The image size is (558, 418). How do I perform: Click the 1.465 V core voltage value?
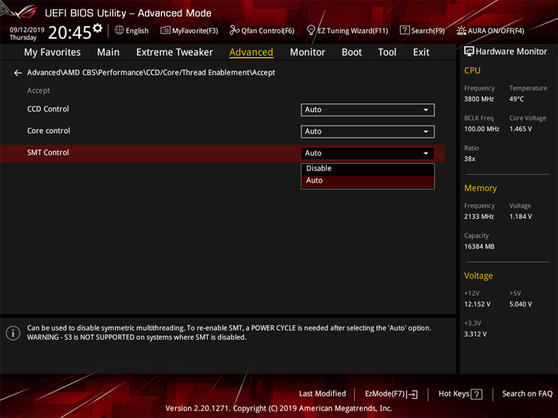tap(520, 129)
